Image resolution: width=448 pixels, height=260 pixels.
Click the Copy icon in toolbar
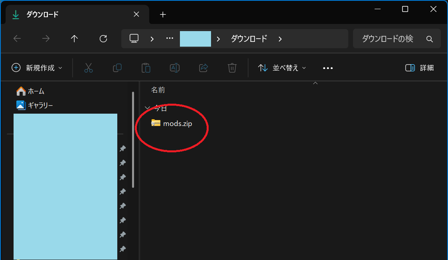click(x=117, y=68)
